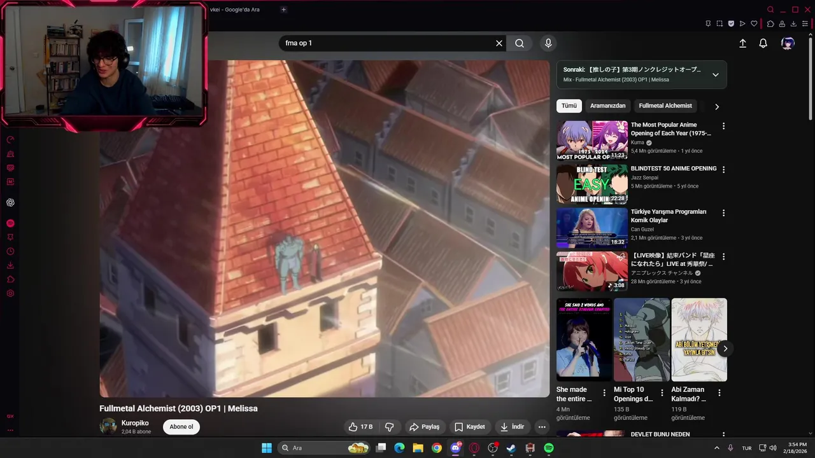Show more filter chips with arrow
The image size is (815, 458).
[x=717, y=106]
